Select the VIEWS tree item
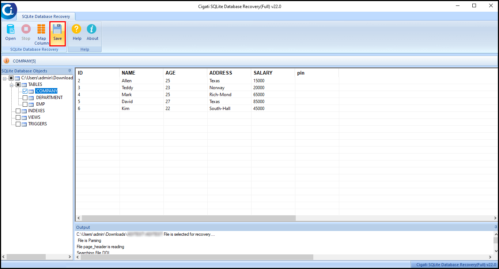 click(34, 117)
